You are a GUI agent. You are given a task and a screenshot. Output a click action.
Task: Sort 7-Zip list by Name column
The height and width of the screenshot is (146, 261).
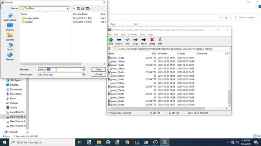(x=122, y=54)
